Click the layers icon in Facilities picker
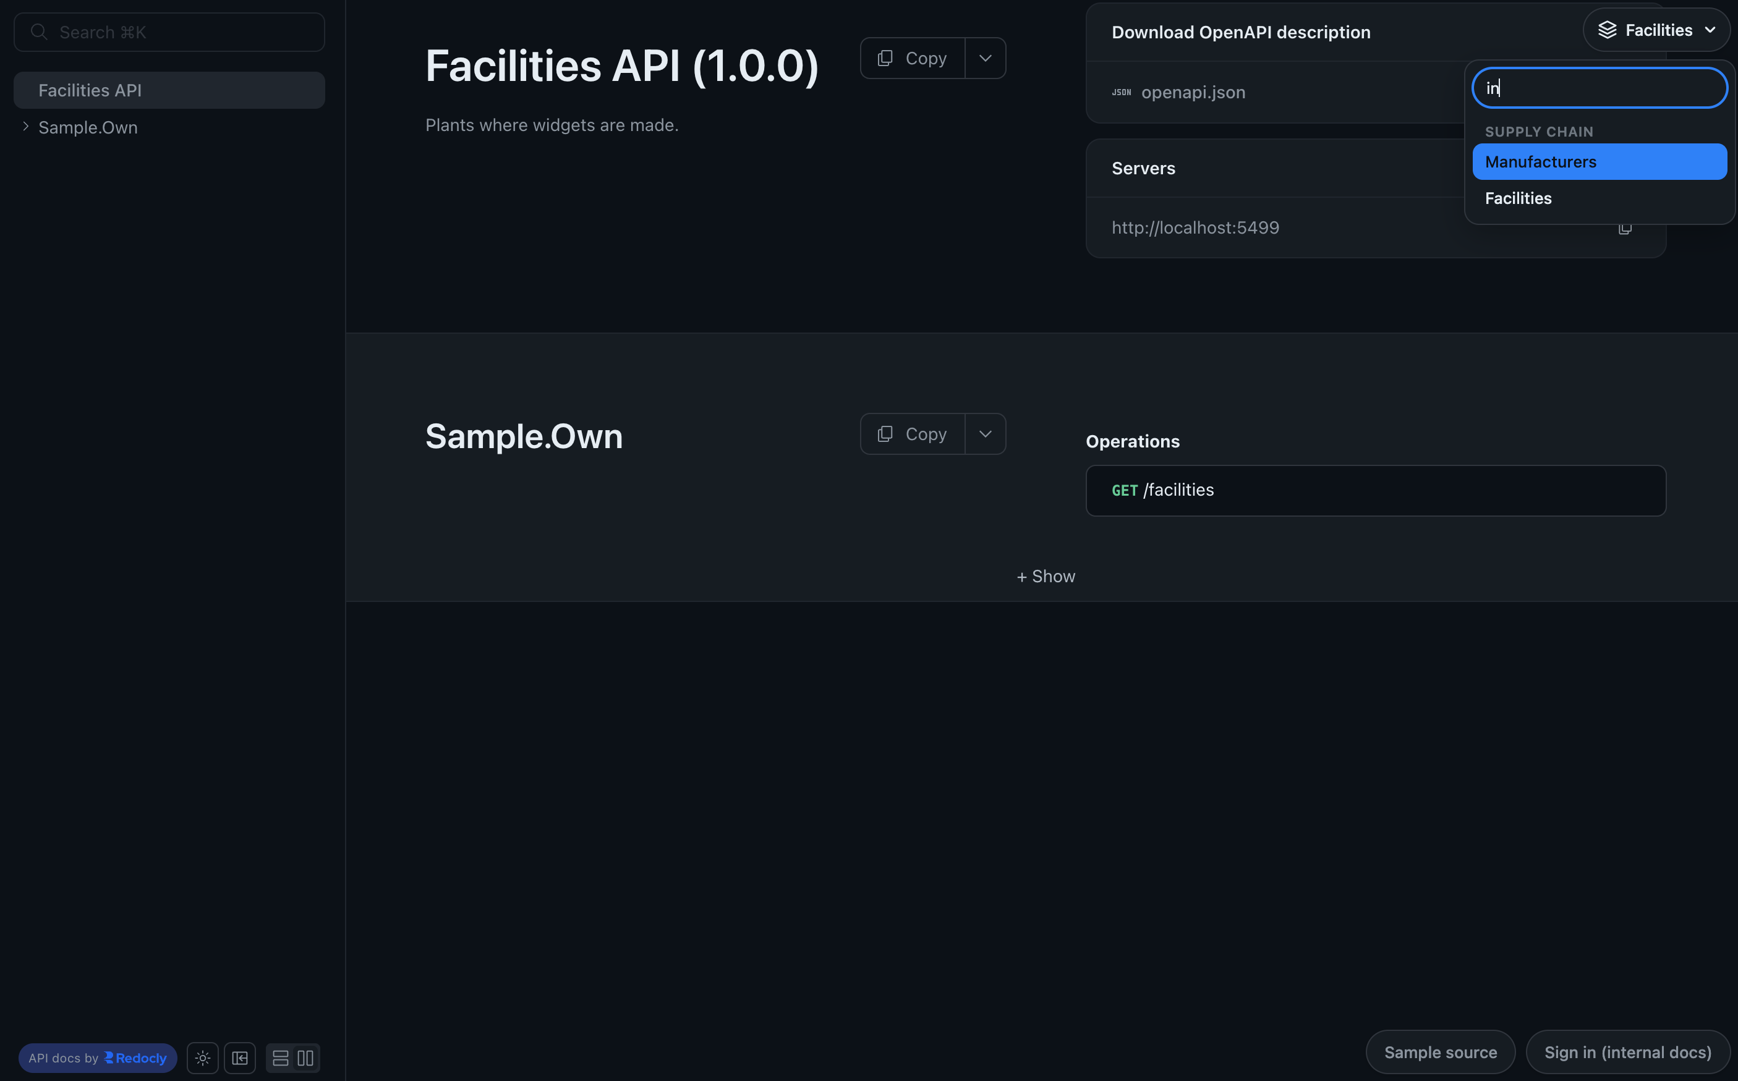This screenshot has height=1081, width=1738. click(x=1608, y=30)
